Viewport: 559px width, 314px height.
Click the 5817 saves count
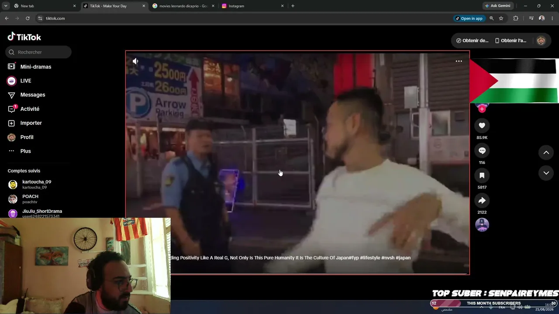pos(482,188)
